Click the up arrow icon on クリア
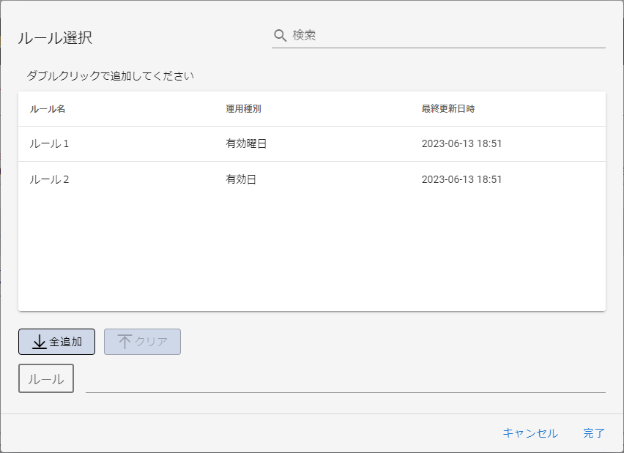Screen dimensions: 624x453 pos(125,342)
